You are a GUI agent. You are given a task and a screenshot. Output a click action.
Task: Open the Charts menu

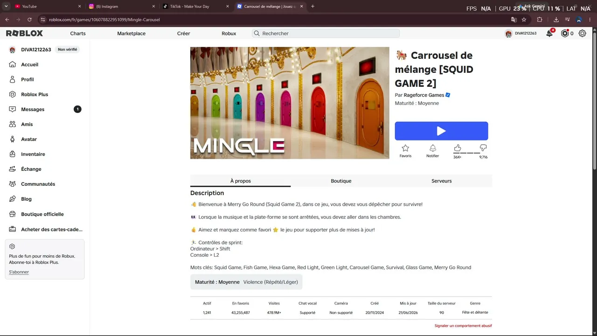[78, 33]
